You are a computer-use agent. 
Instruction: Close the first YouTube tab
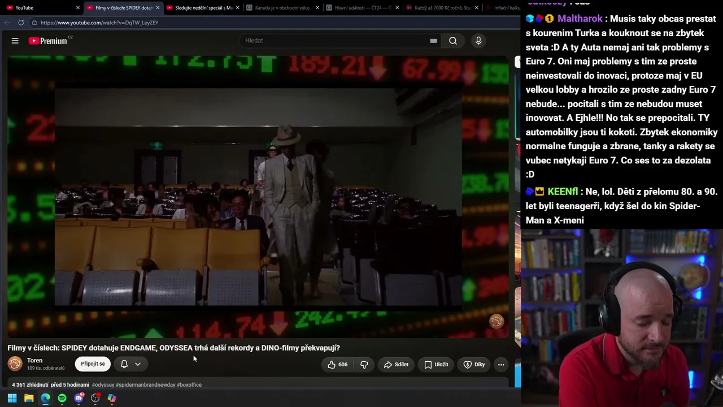[78, 8]
